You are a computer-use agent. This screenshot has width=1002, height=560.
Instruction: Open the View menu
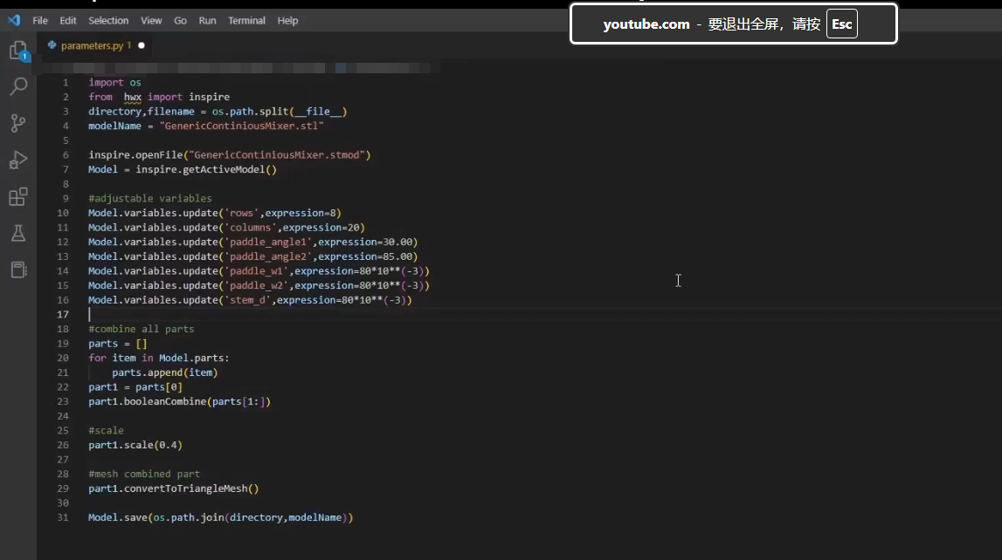151,20
